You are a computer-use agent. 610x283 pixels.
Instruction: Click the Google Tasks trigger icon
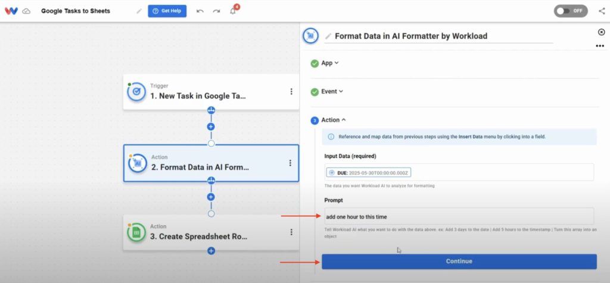tap(136, 92)
